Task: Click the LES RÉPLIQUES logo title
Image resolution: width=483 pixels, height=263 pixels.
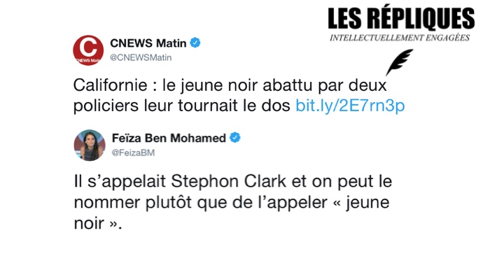Action: (401, 19)
